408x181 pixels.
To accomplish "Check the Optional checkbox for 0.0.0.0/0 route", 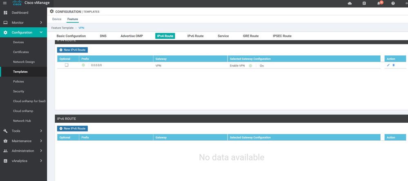I will click(x=67, y=65).
